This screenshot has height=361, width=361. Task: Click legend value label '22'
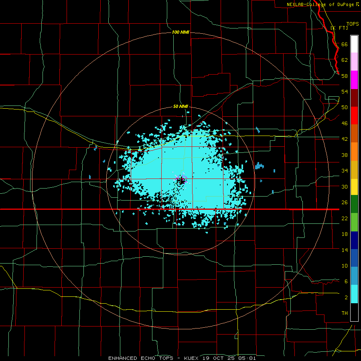[345, 218]
